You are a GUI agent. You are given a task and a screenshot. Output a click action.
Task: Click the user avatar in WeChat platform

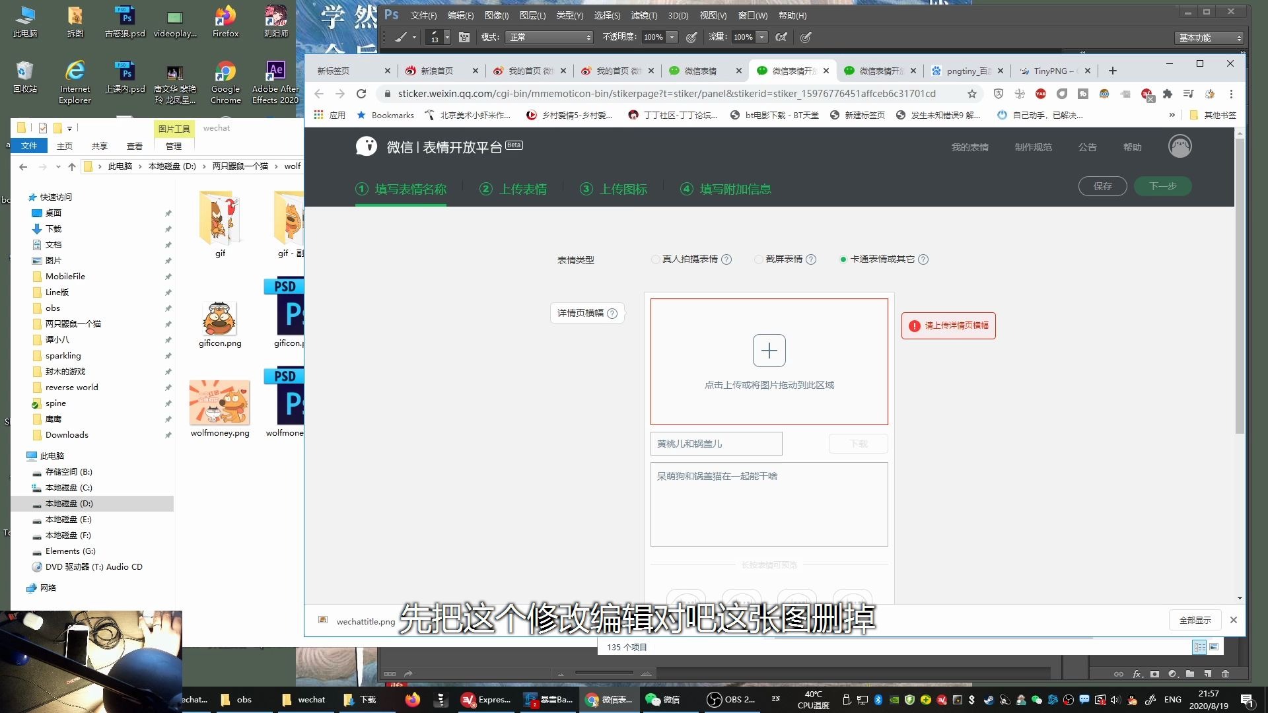point(1180,147)
